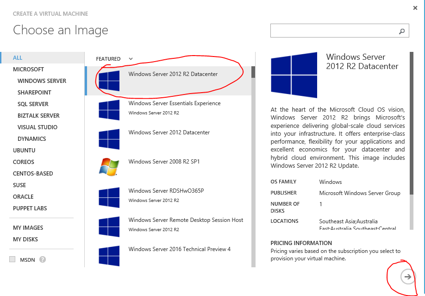This screenshot has width=425, height=296.
Task: Select the SUSE category
Action: coord(19,185)
